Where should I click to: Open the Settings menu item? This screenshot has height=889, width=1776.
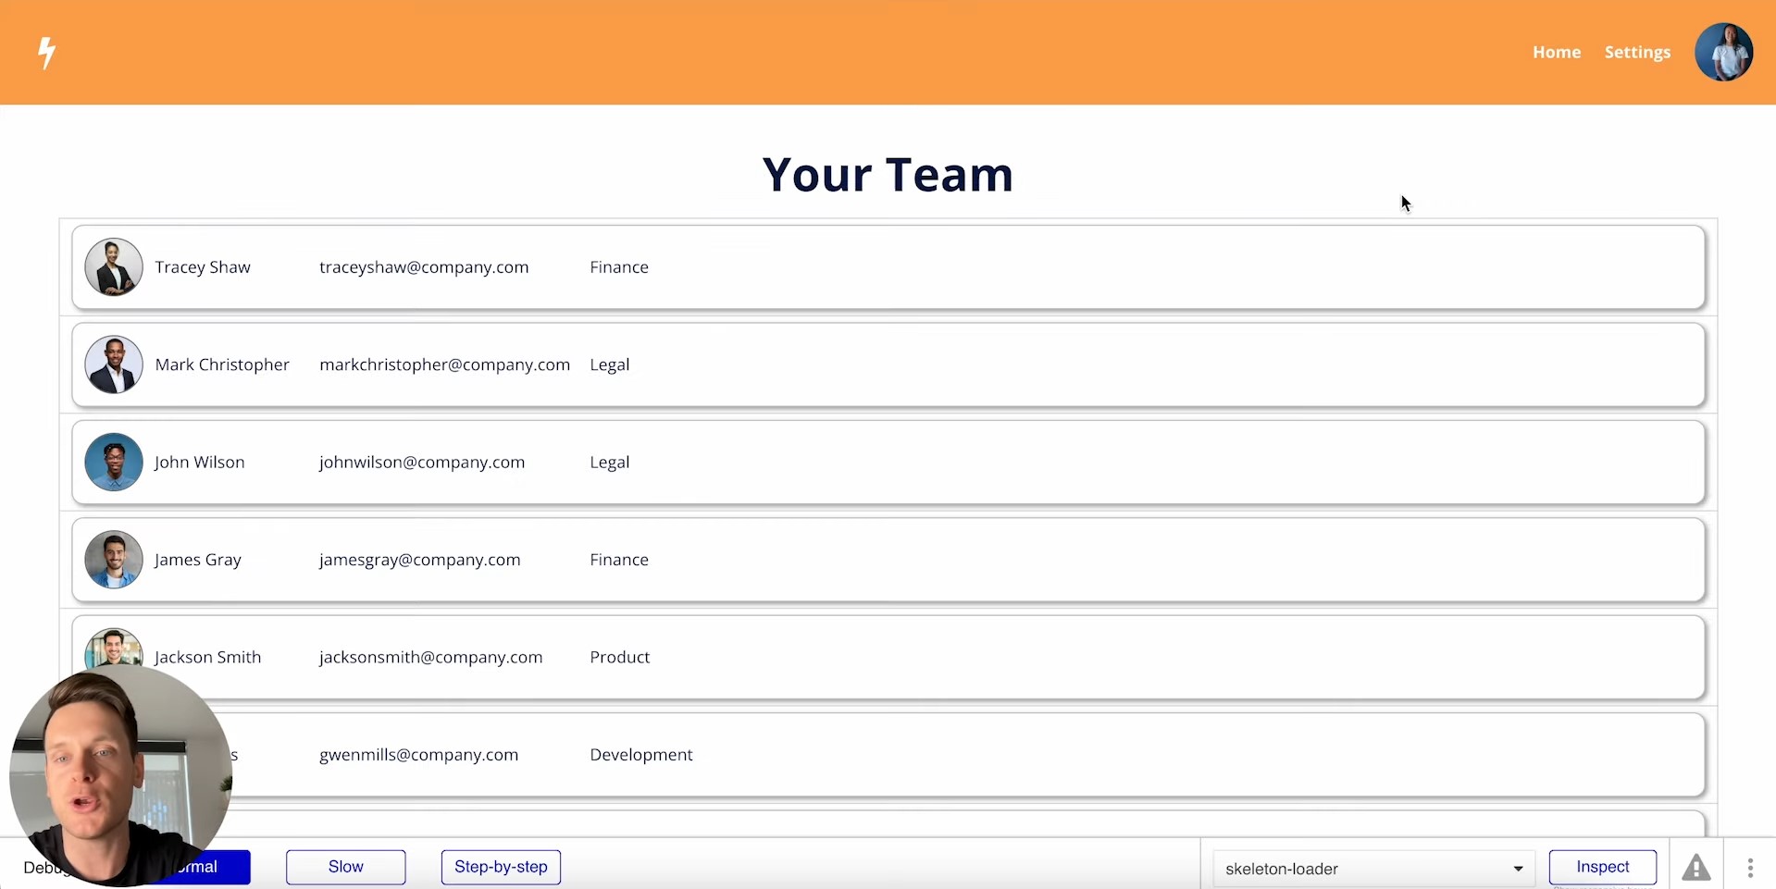tap(1636, 52)
